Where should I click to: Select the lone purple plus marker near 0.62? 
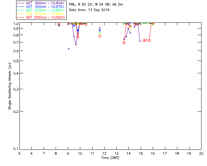69,49
